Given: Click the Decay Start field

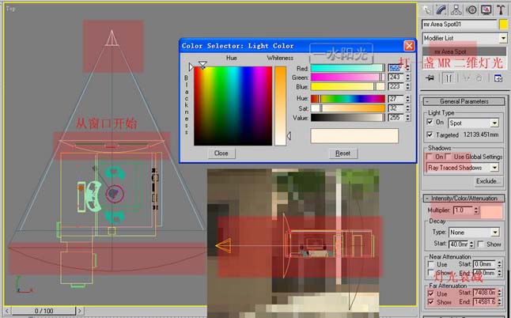Looking at the screenshot, I should (x=459, y=244).
